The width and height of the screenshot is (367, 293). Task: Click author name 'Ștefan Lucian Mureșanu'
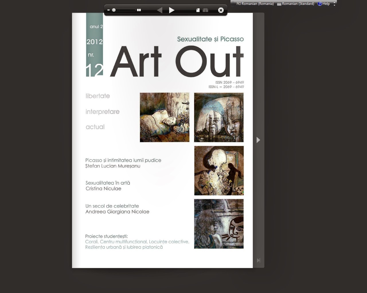pyautogui.click(x=113, y=166)
